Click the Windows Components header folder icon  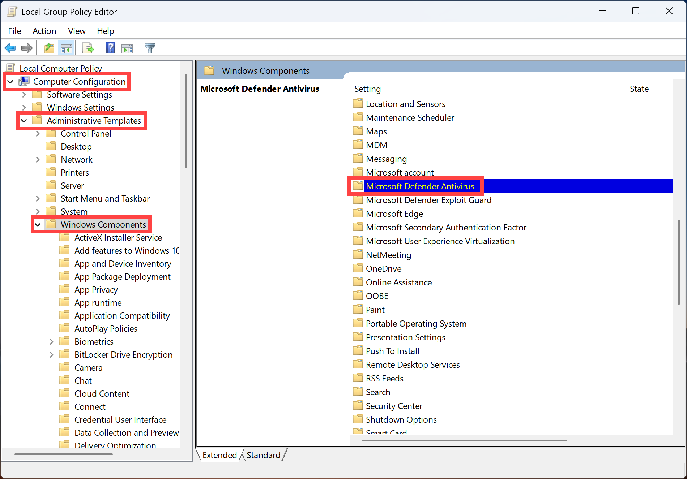[209, 70]
